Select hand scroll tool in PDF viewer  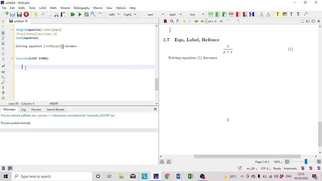pos(177,21)
